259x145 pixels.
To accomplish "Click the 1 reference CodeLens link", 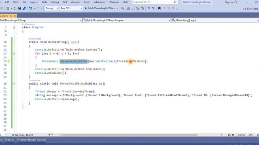I will point(34,81).
